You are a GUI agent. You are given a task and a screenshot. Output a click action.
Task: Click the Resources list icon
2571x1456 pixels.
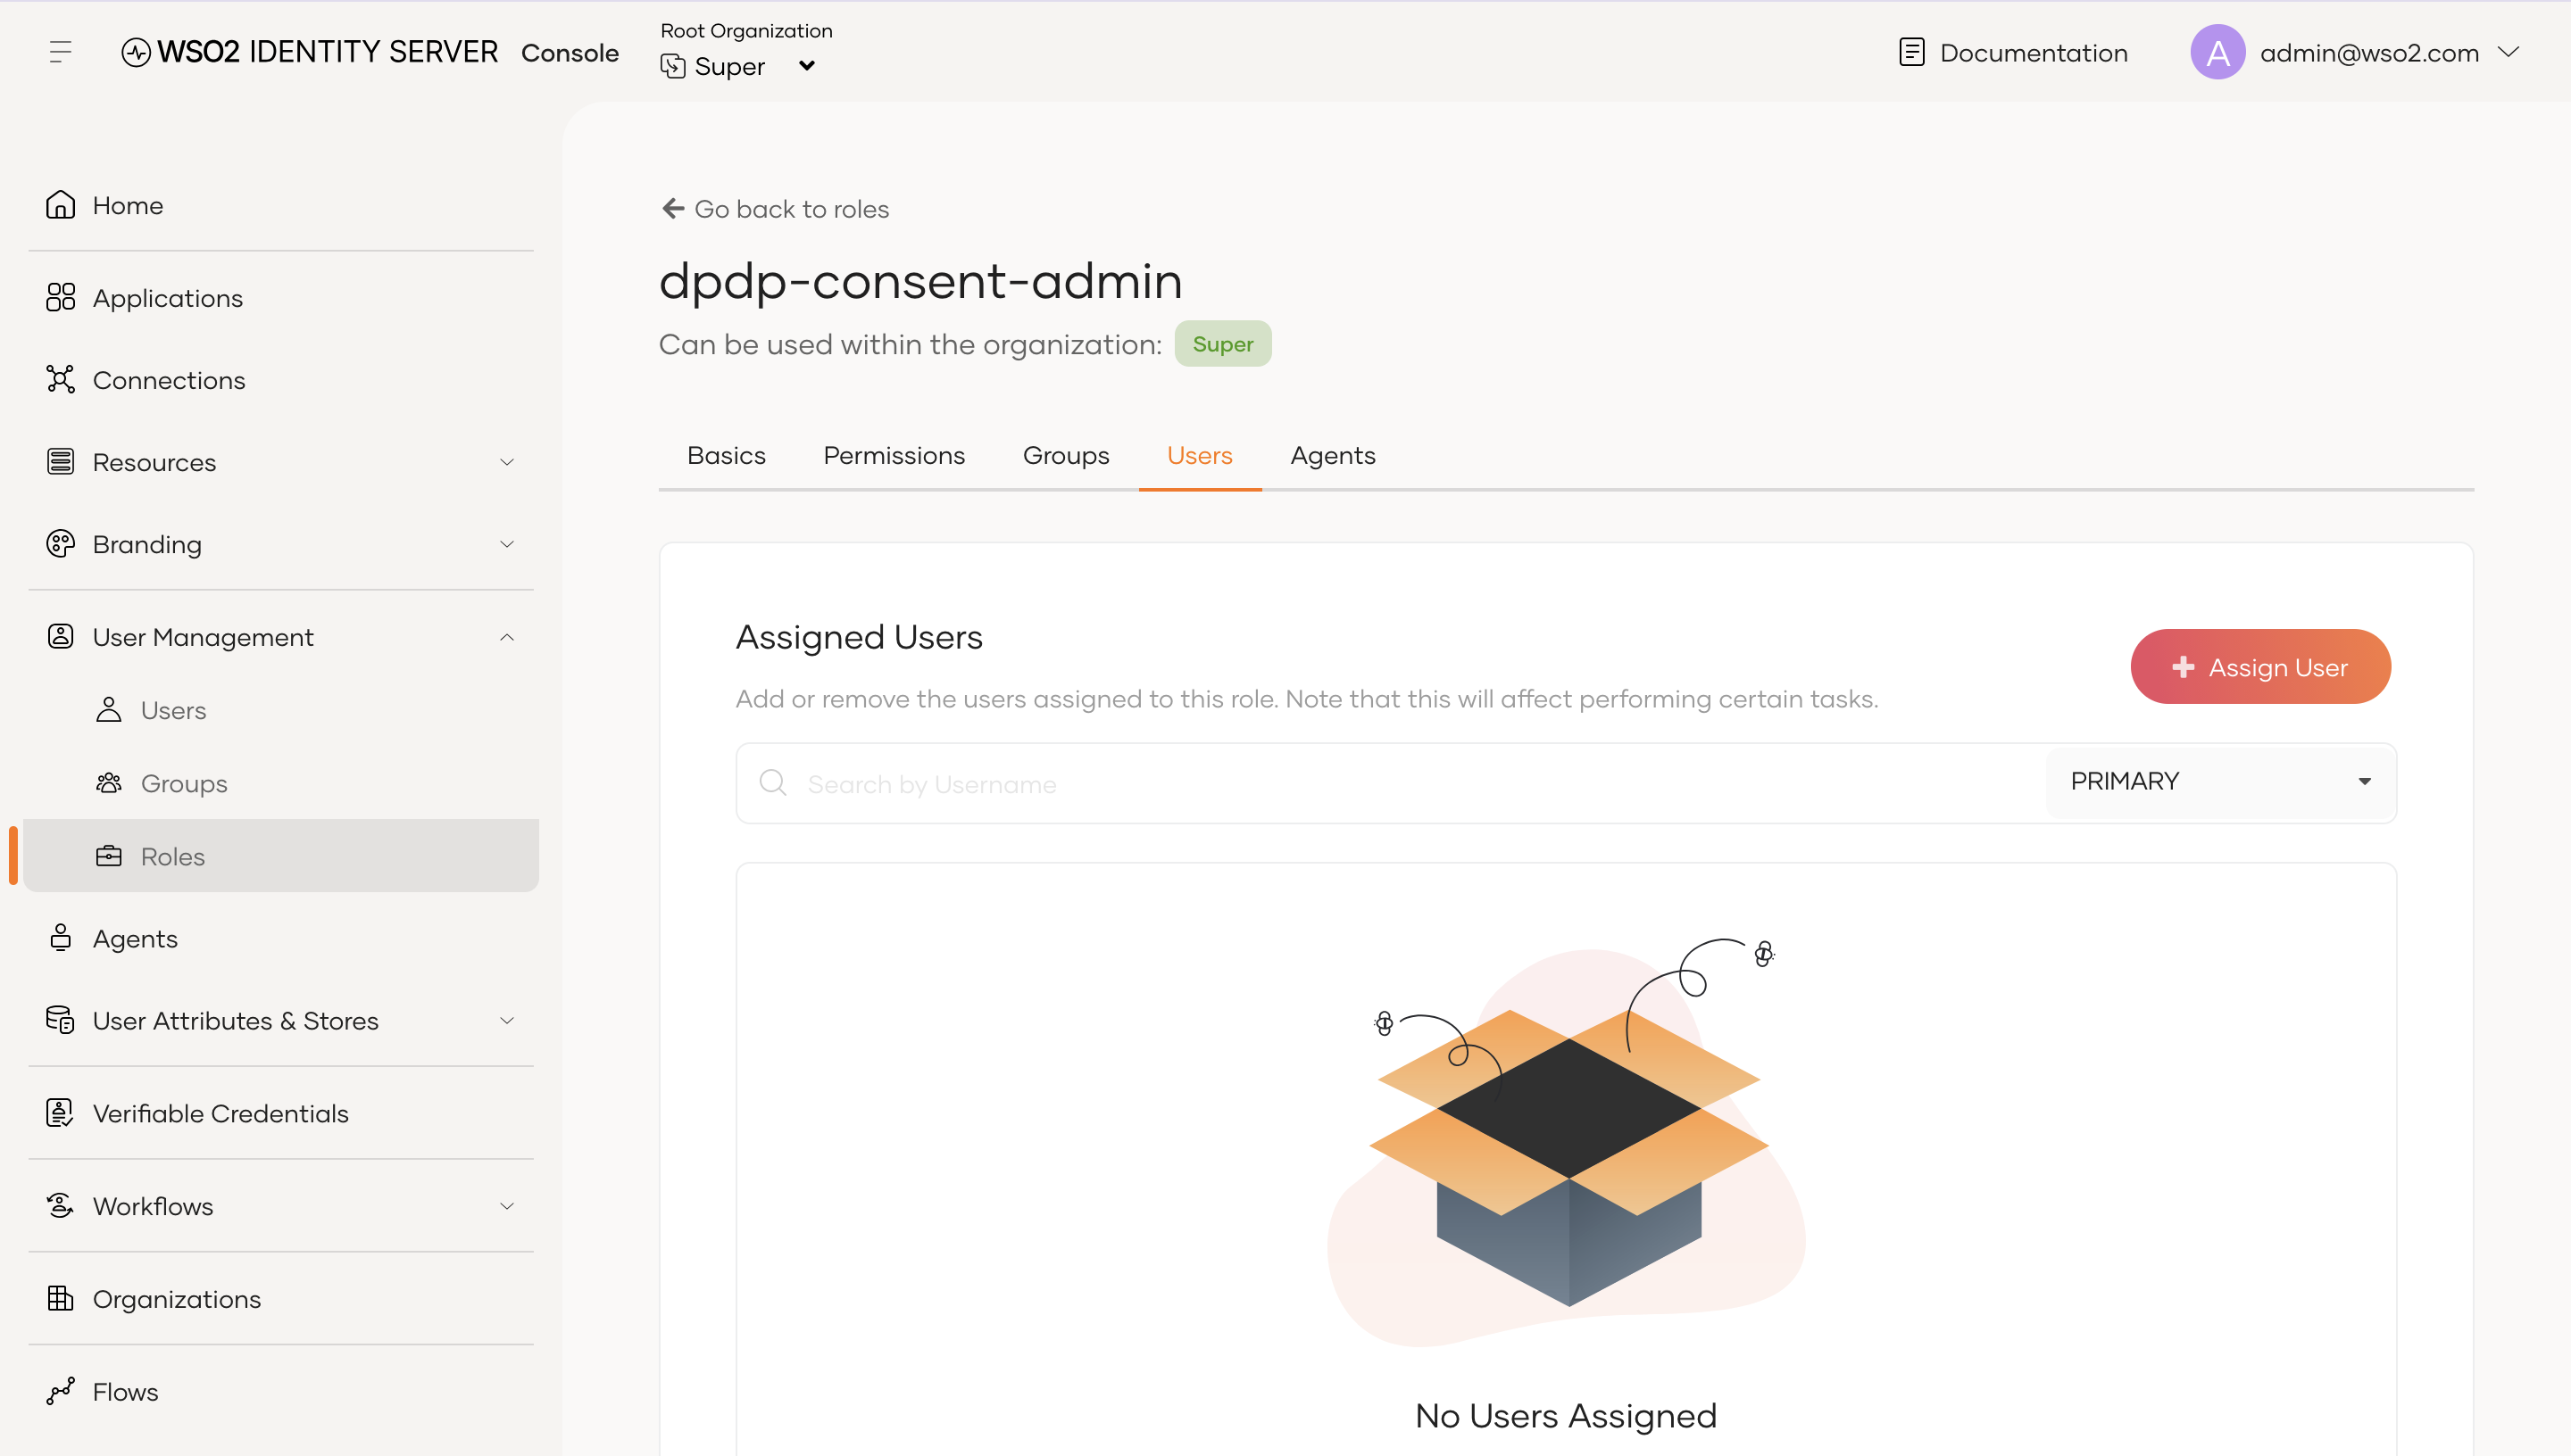coord(60,462)
